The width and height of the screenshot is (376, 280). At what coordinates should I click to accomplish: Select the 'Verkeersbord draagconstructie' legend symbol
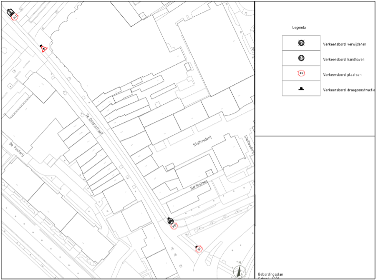coord(301,89)
